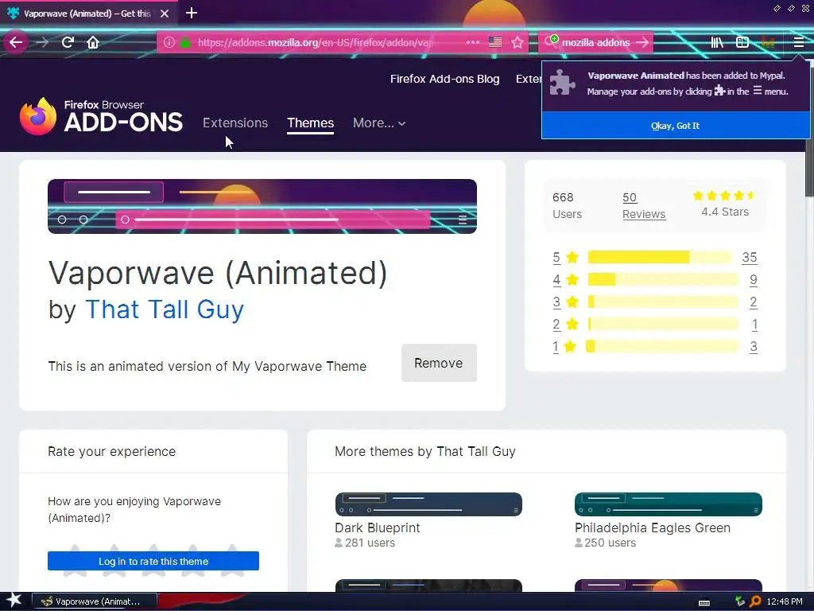This screenshot has height=611, width=814.
Task: Click the green padlock security icon
Action: (184, 43)
